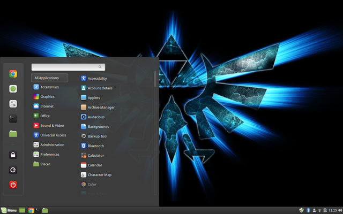Launch Terminal from menu favorites sidebar

[13, 119]
